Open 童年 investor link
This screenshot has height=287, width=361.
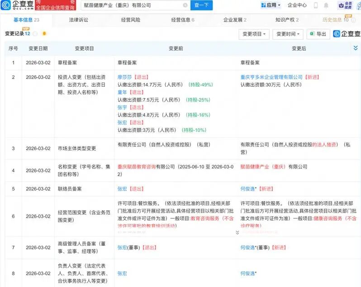pyautogui.click(x=122, y=92)
